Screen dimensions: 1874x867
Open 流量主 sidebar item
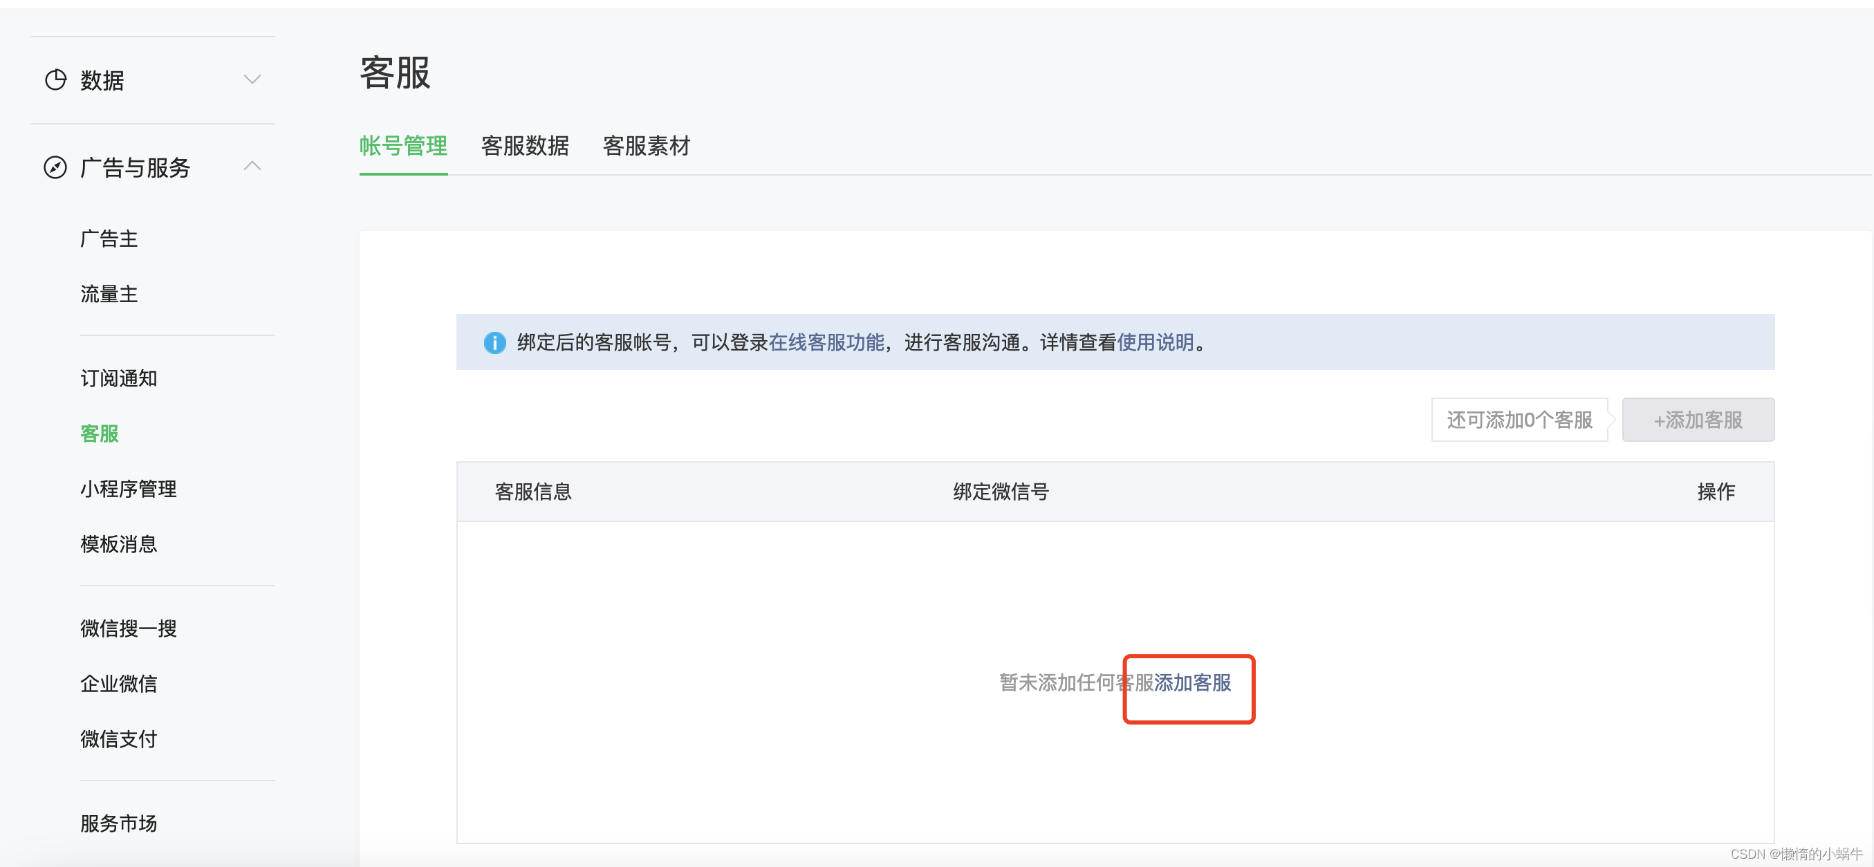(x=109, y=294)
